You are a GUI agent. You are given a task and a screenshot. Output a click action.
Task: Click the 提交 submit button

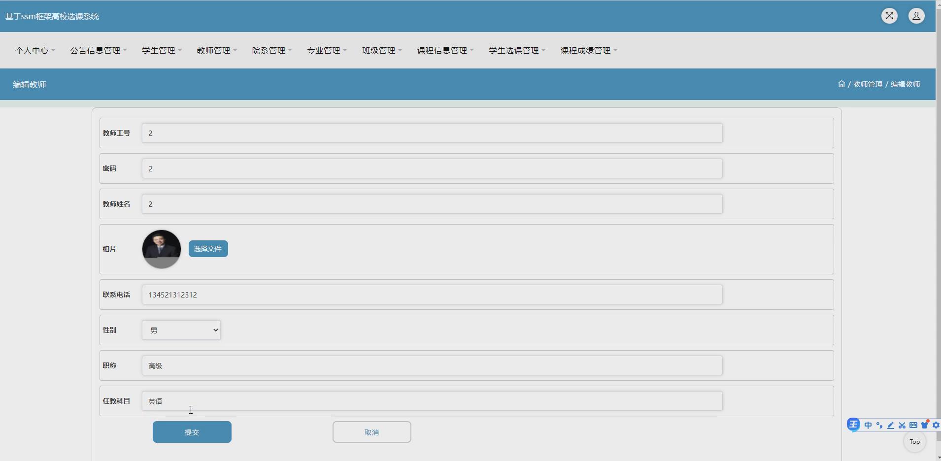click(192, 432)
